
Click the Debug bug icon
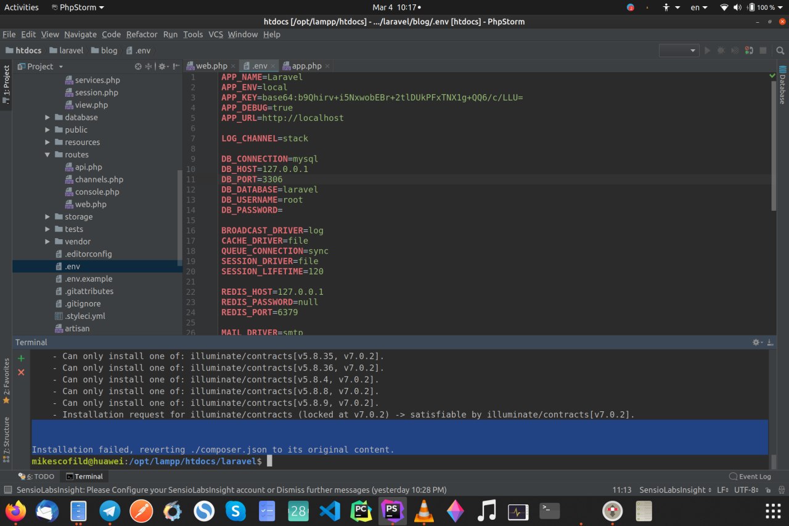click(721, 51)
